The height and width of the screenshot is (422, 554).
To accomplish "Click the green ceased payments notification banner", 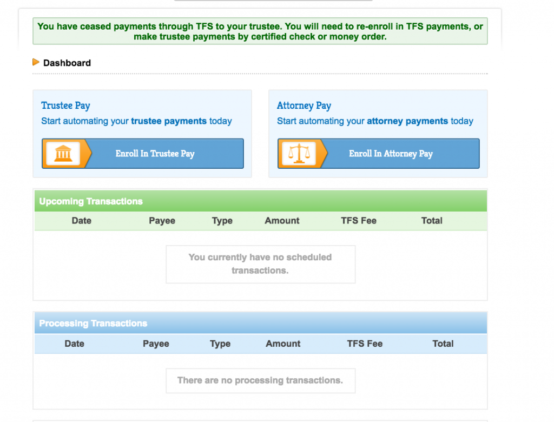I will click(260, 31).
